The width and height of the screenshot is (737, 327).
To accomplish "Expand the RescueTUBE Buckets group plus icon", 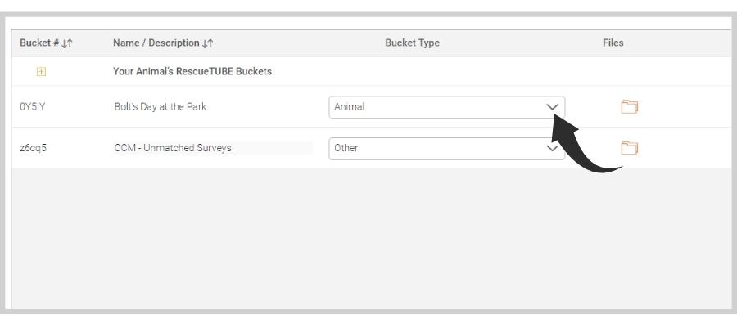I will click(x=42, y=72).
